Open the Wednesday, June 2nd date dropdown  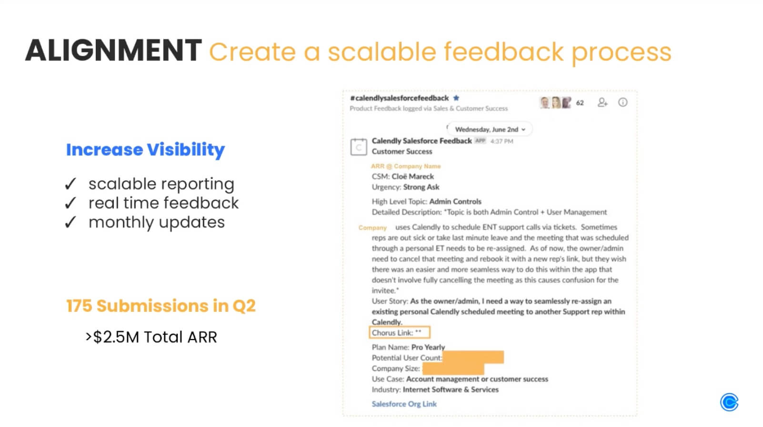point(489,129)
